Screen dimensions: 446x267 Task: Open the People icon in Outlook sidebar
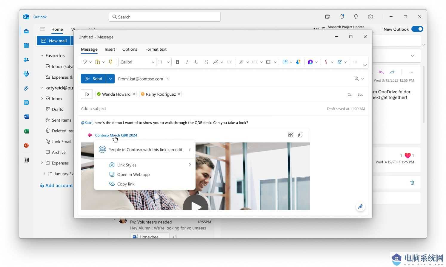[26, 60]
